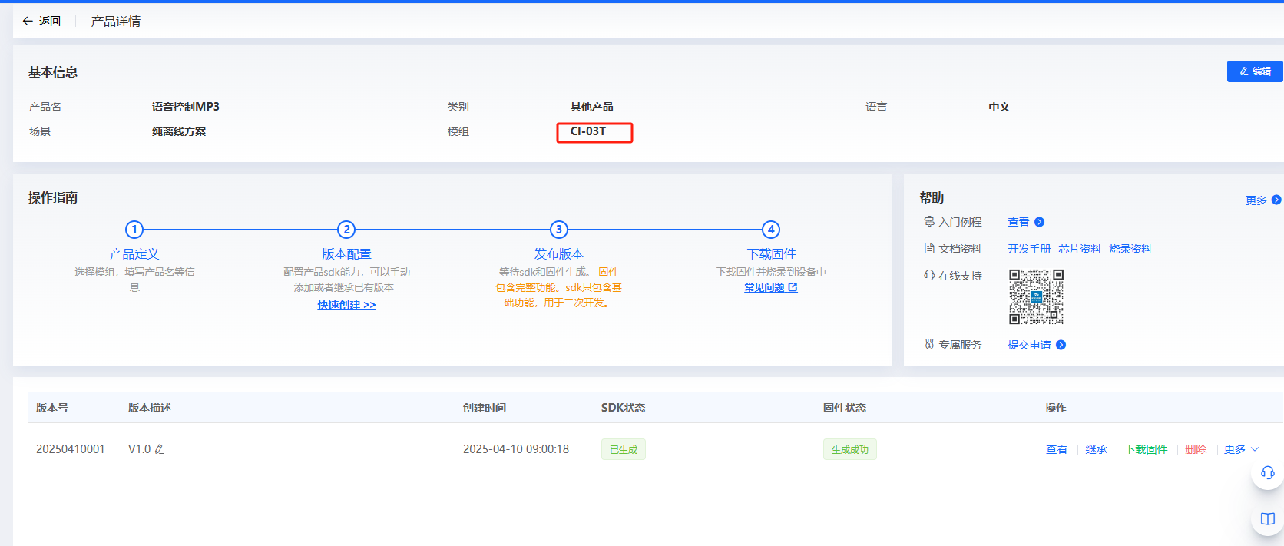Click 提交申请 for 专属服务
1284x546 pixels.
click(x=1029, y=345)
